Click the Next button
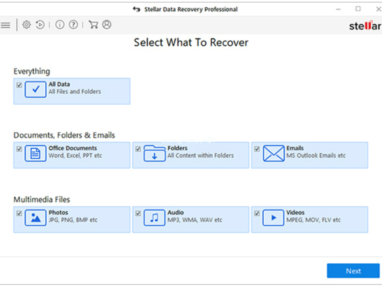Viewport: 382px width, 288px height. pos(353,271)
